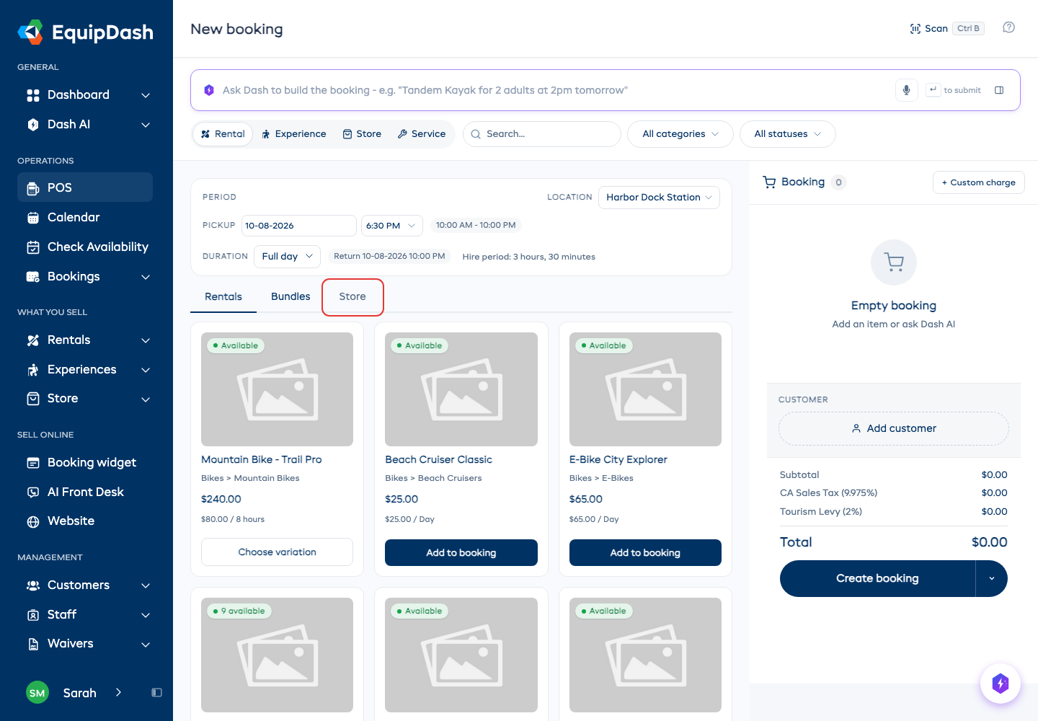The height and width of the screenshot is (721, 1038).
Task: Add Beach Cruiser Classic to booking
Action: point(461,553)
